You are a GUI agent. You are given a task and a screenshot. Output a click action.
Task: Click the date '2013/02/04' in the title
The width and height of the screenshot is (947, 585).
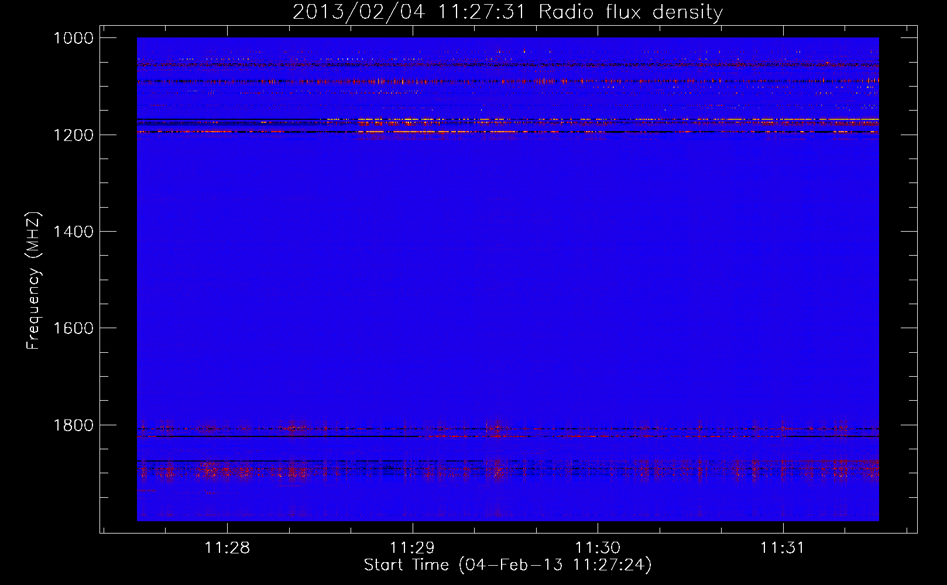tap(358, 12)
